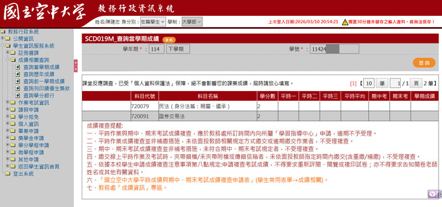The width and height of the screenshot is (442, 207).
Task: Click course code 720079 cell
Action: click(x=144, y=106)
